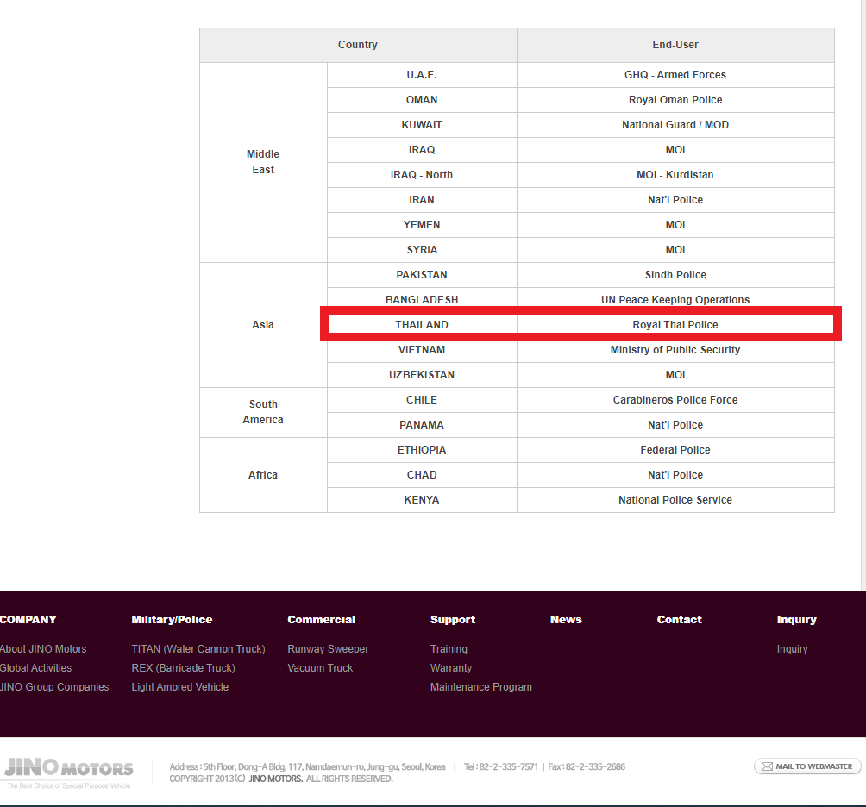Open Maintenance Program link
Viewport: 866px width, 807px height.
pyautogui.click(x=481, y=686)
